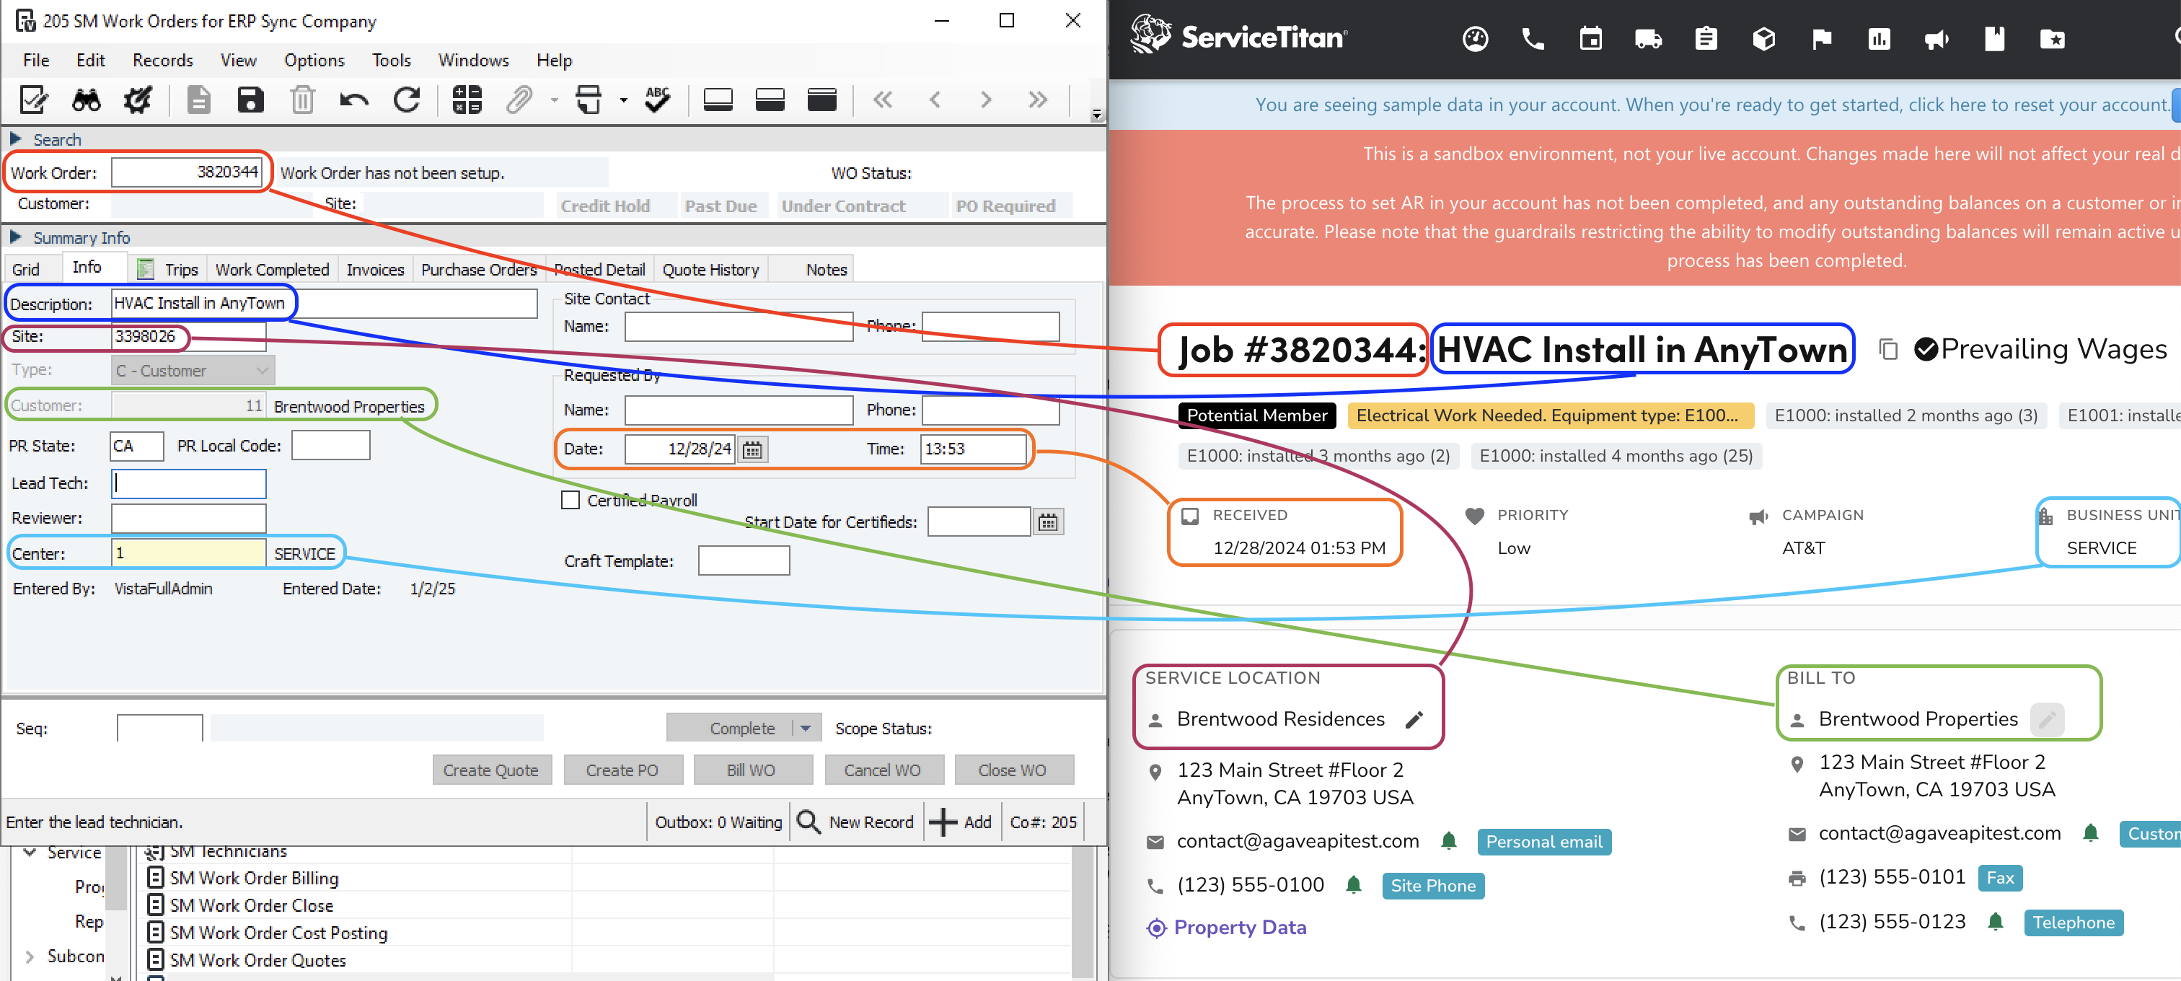
Task: Save the record with floppy disk icon
Action: (250, 100)
